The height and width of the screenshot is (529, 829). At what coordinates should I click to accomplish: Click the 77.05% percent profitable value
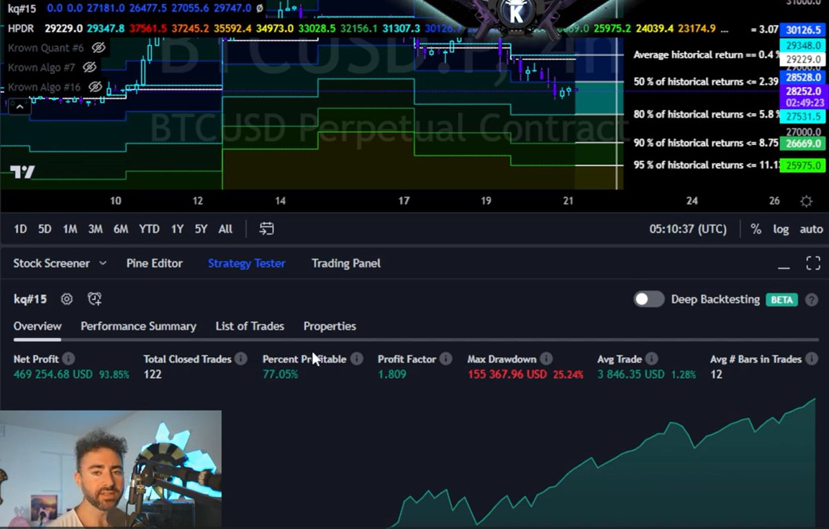pyautogui.click(x=280, y=374)
